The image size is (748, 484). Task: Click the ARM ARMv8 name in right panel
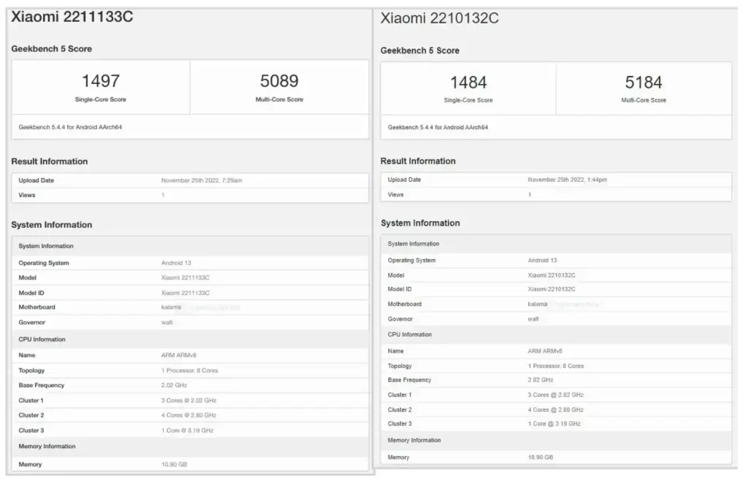coord(545,351)
